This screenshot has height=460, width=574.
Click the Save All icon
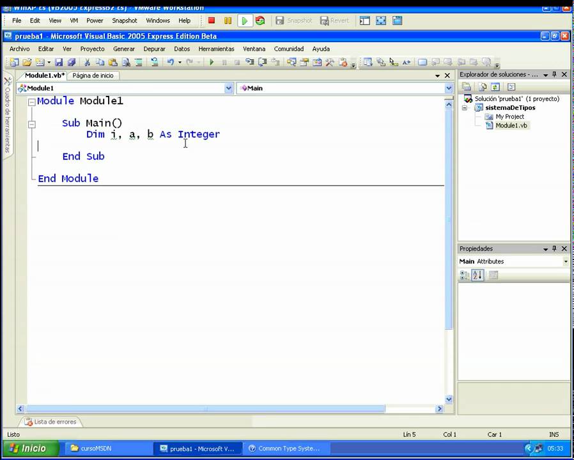tap(72, 62)
